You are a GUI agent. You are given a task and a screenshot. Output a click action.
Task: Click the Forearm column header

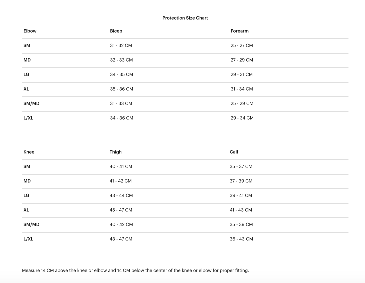click(240, 31)
